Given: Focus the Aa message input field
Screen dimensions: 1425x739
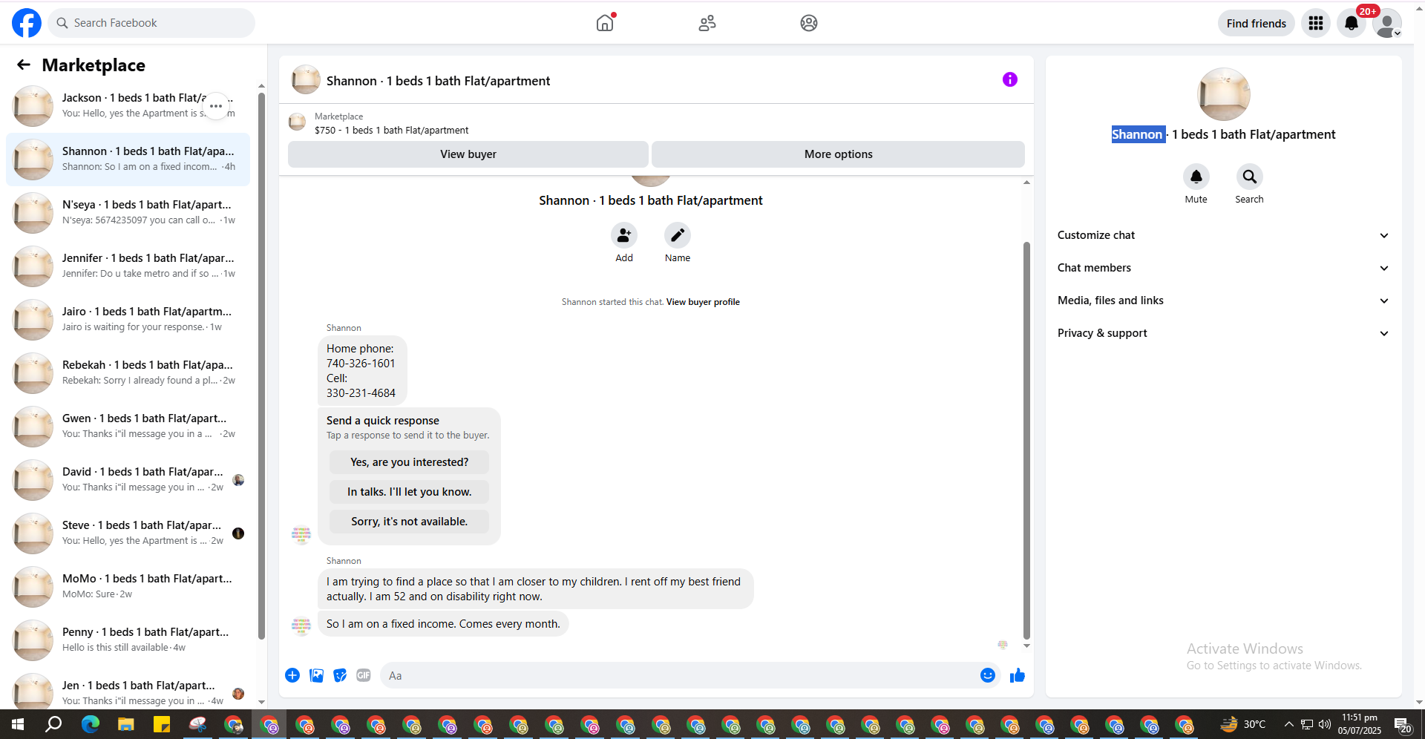Looking at the screenshot, I should pos(679,675).
